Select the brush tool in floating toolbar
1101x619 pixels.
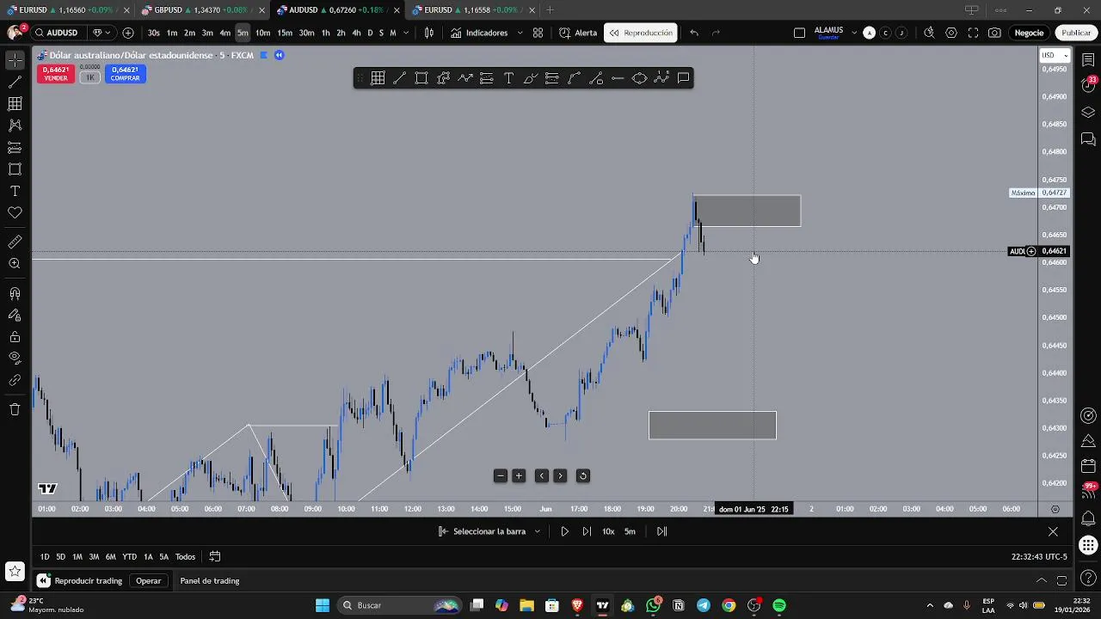coord(531,78)
